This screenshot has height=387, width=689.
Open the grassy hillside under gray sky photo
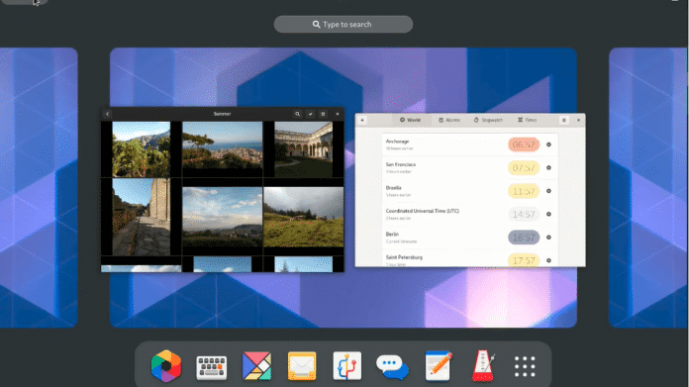303,217
